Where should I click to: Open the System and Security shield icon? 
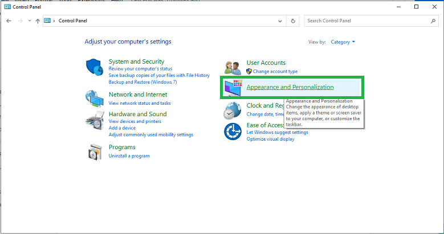[95, 67]
